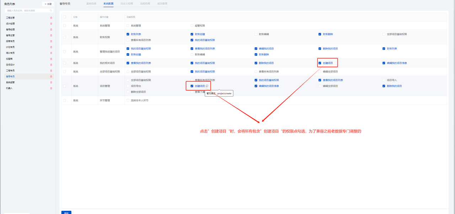Click the trash icon for 系统超管
This screenshot has height=214, width=455.
click(x=51, y=82)
